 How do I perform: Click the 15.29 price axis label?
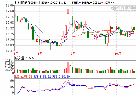click(10, 40)
